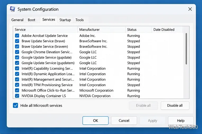Select the Google Chrome Elevation Service name
The width and height of the screenshot is (202, 134).
pos(47,52)
